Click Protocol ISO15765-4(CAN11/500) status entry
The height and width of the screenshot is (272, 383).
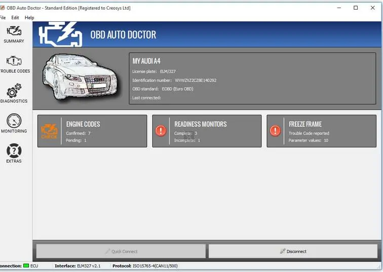[x=145, y=266]
